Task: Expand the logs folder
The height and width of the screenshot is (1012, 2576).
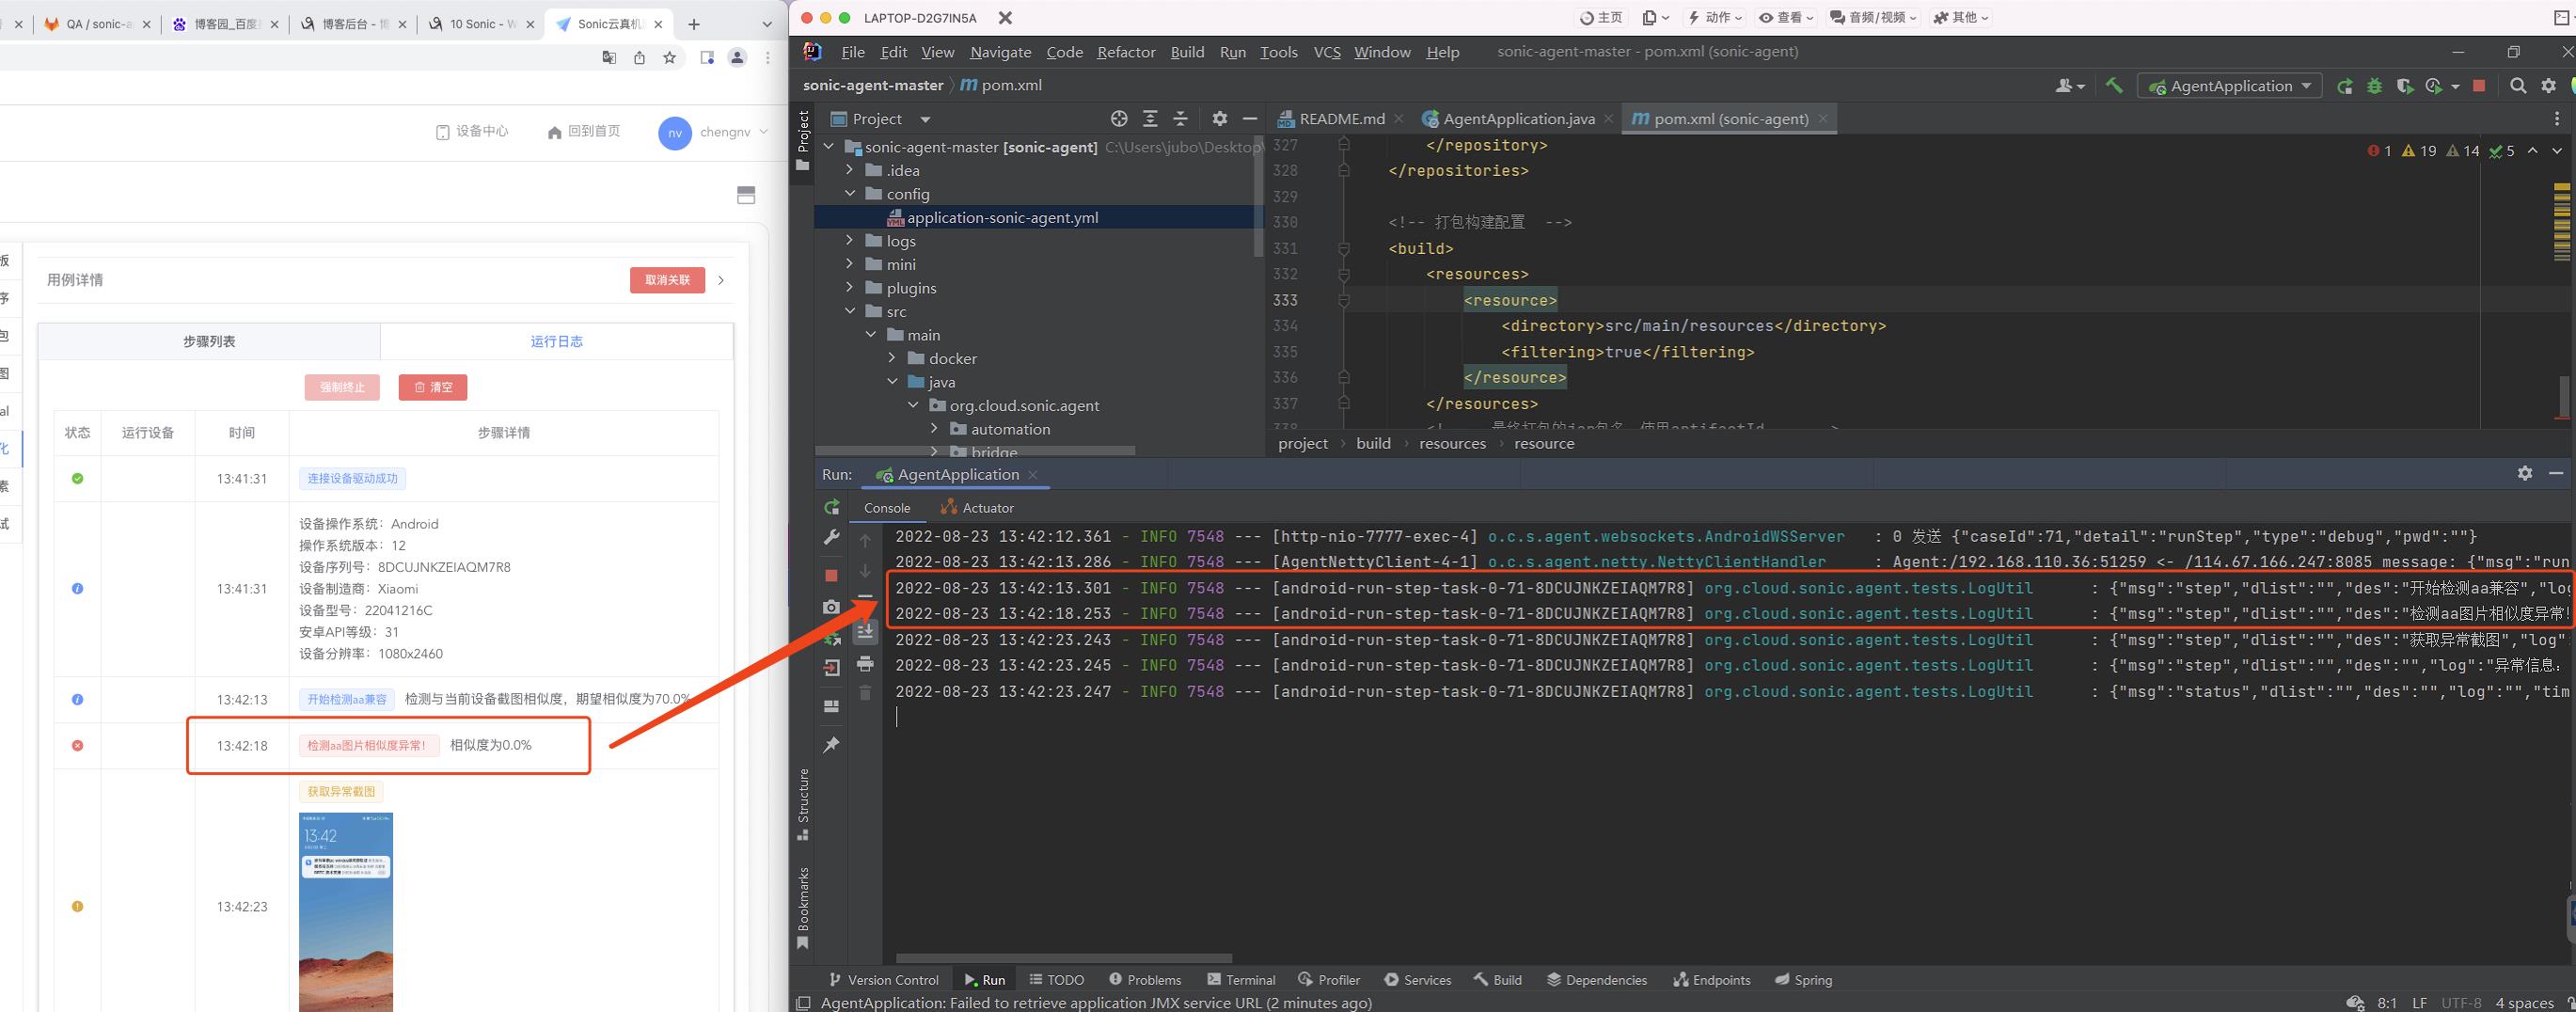Action: (850, 241)
